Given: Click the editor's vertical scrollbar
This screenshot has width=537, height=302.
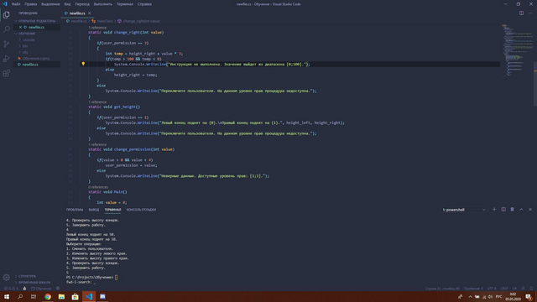Looking at the screenshot, I should [535, 84].
